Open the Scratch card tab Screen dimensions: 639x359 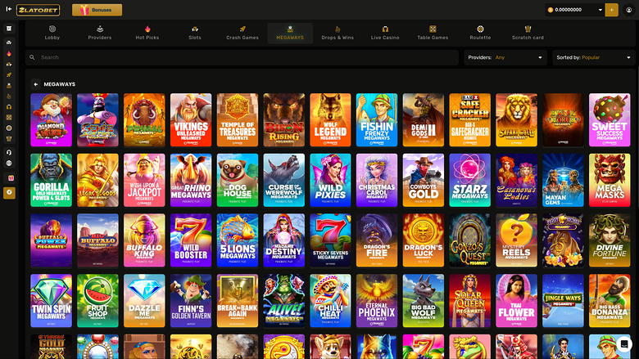[528, 33]
